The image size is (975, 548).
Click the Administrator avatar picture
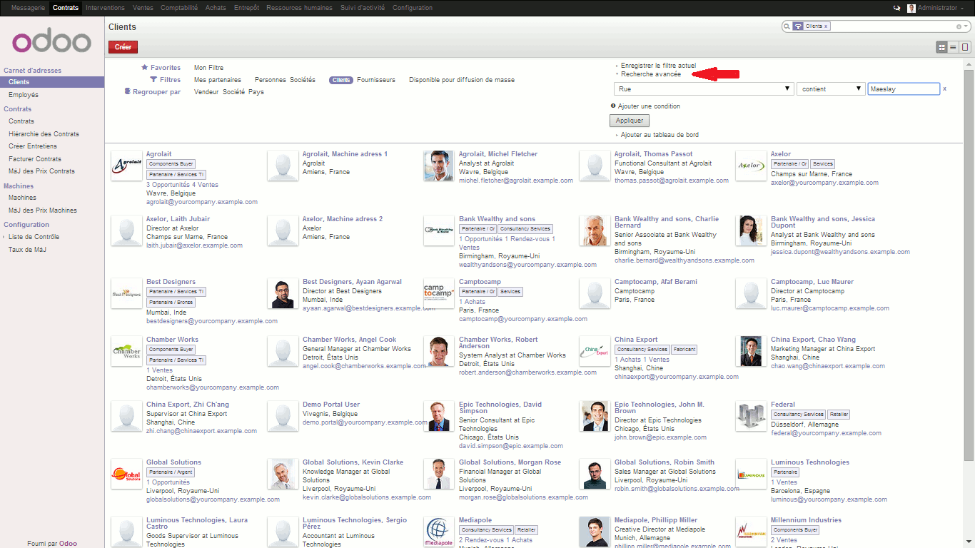(x=911, y=8)
